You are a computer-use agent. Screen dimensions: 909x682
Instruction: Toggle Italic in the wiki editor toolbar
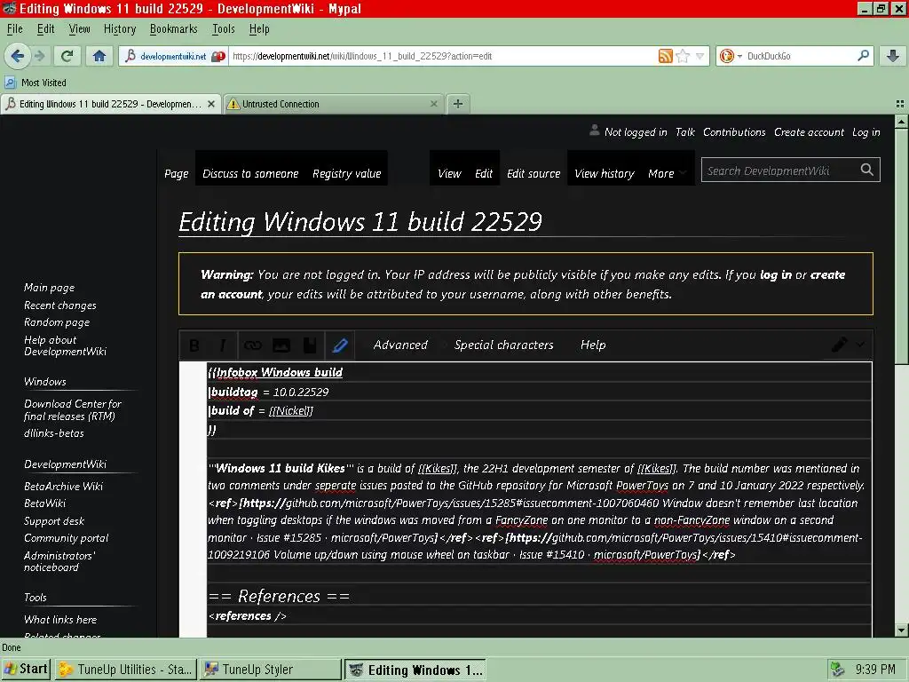pyautogui.click(x=223, y=345)
